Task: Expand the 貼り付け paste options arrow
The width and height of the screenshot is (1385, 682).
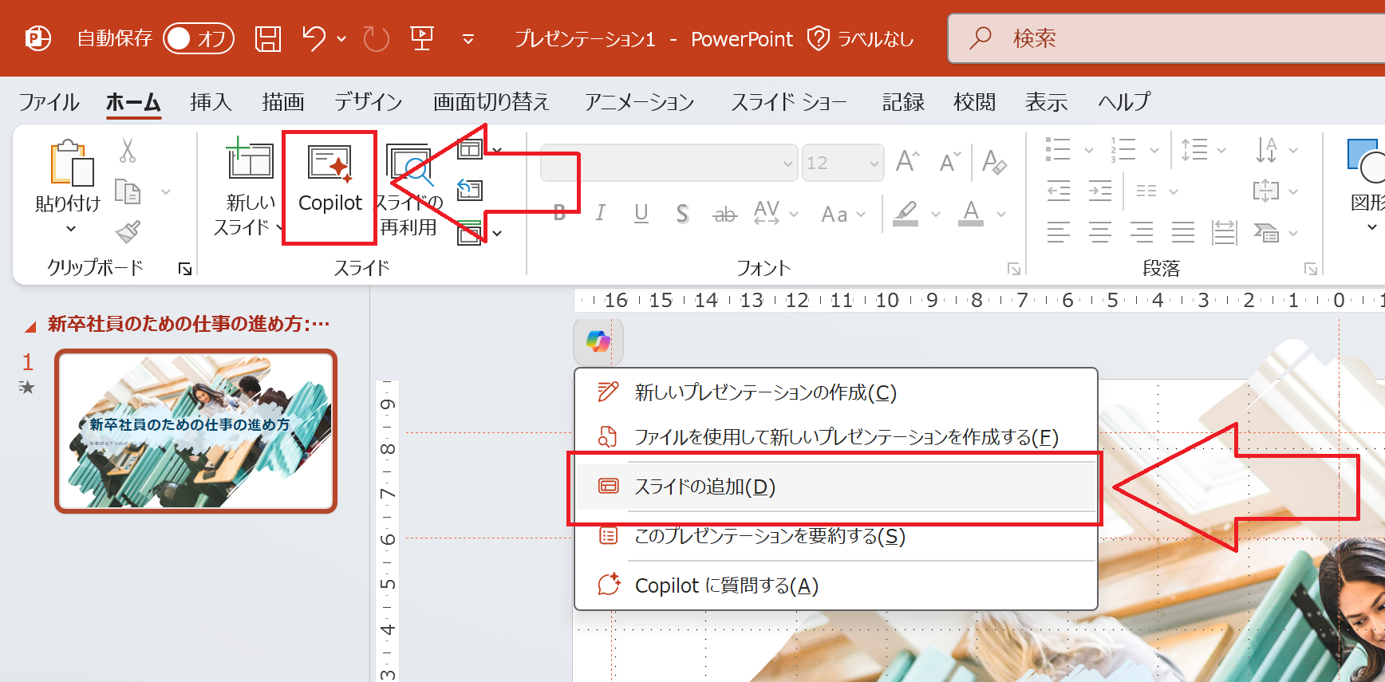Action: point(70,229)
